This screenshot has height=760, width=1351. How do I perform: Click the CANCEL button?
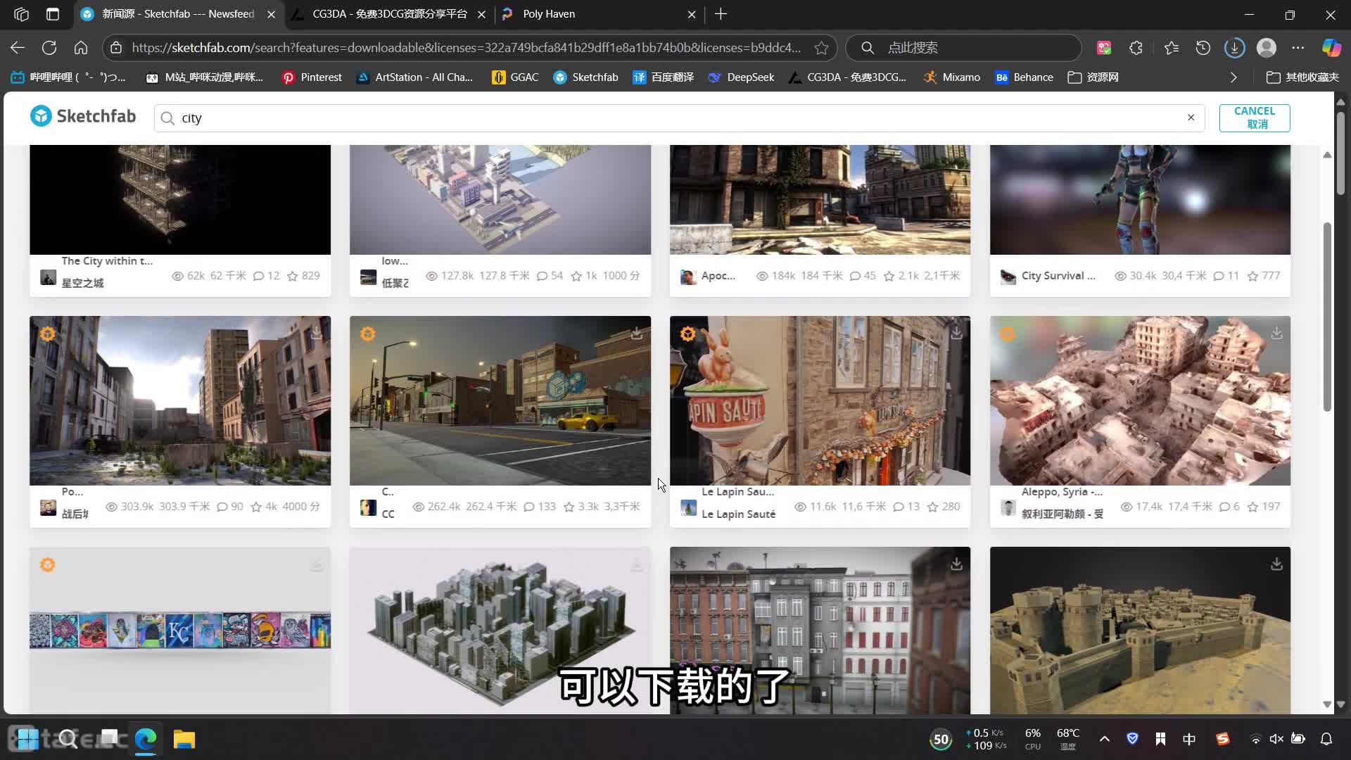pos(1255,118)
